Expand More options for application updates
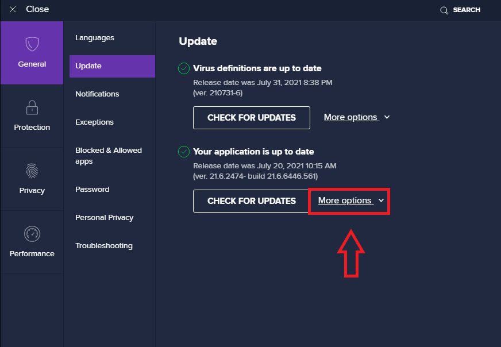The width and height of the screenshot is (501, 347). (348, 201)
